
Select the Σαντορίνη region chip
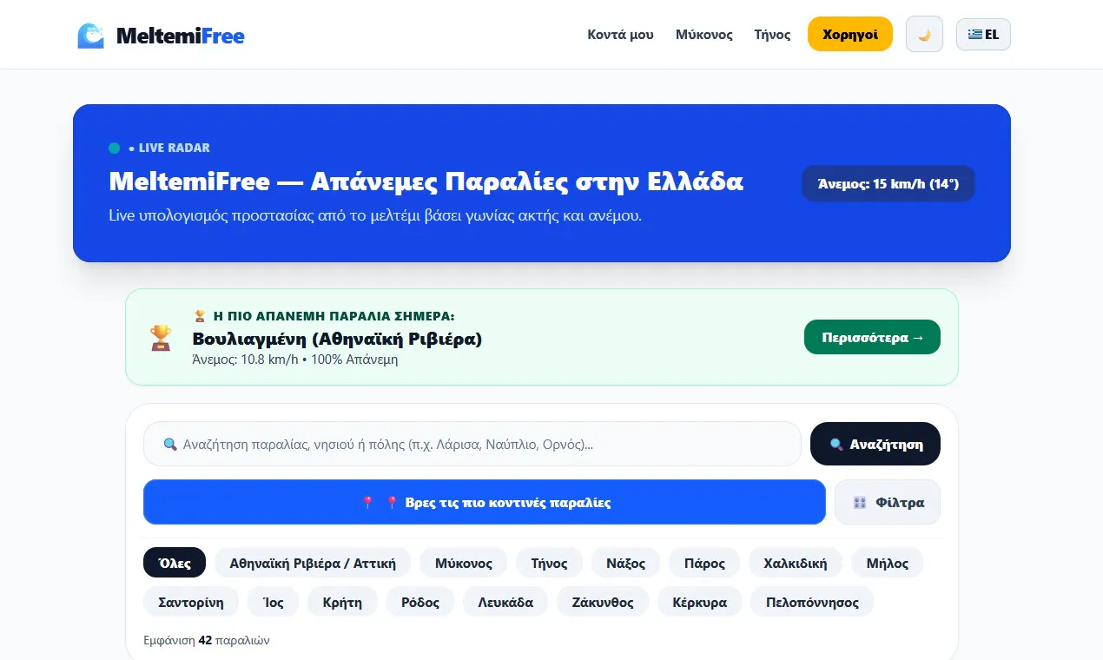(x=191, y=602)
